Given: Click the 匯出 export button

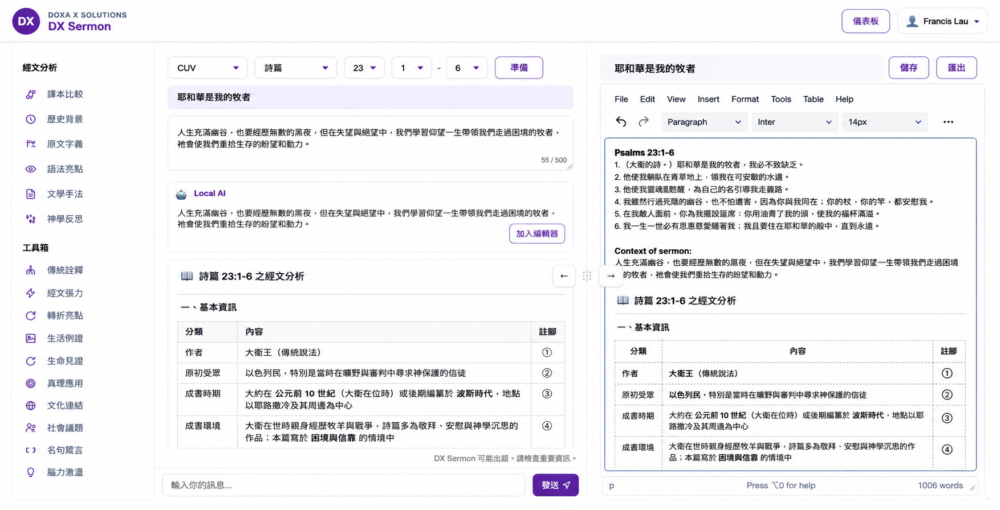Looking at the screenshot, I should [956, 68].
